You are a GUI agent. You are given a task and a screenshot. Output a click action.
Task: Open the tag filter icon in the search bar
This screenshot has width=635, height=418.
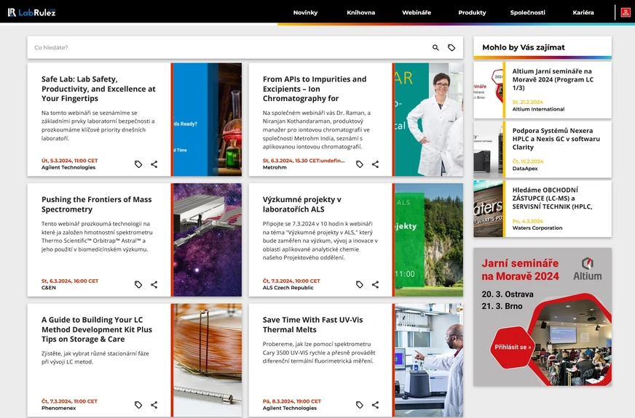pyautogui.click(x=451, y=48)
